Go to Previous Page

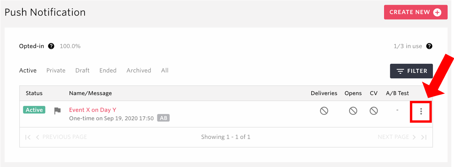tap(62, 137)
